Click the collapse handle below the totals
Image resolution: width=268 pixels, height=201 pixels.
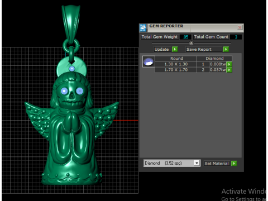click(191, 43)
